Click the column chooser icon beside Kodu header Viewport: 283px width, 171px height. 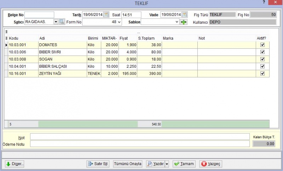[6, 38]
